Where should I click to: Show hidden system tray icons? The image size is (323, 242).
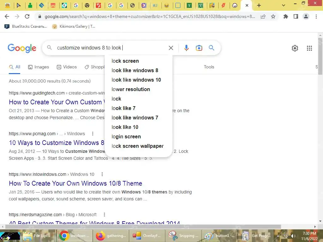pos(278,236)
